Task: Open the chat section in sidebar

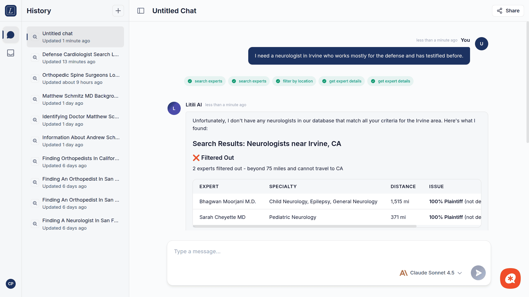Action: 11,35
